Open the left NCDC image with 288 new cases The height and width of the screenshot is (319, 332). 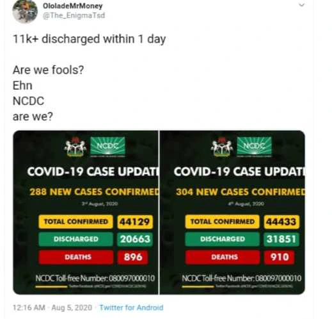[86, 212]
